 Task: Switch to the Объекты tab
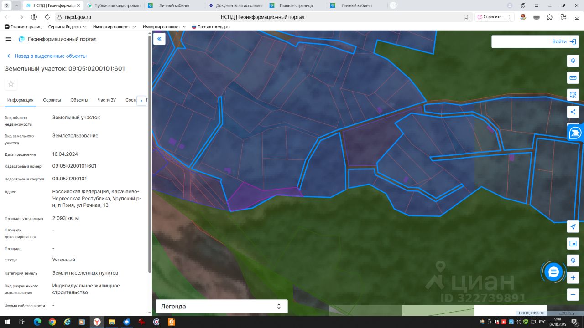click(79, 100)
